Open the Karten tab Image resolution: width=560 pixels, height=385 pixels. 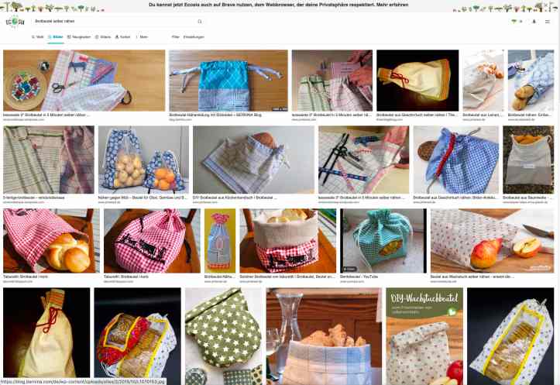[x=122, y=36]
